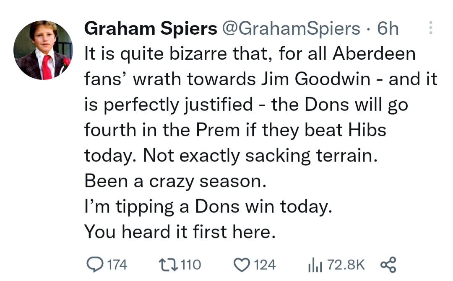
Task: Click the 110 retweets count
Action: pos(191,265)
